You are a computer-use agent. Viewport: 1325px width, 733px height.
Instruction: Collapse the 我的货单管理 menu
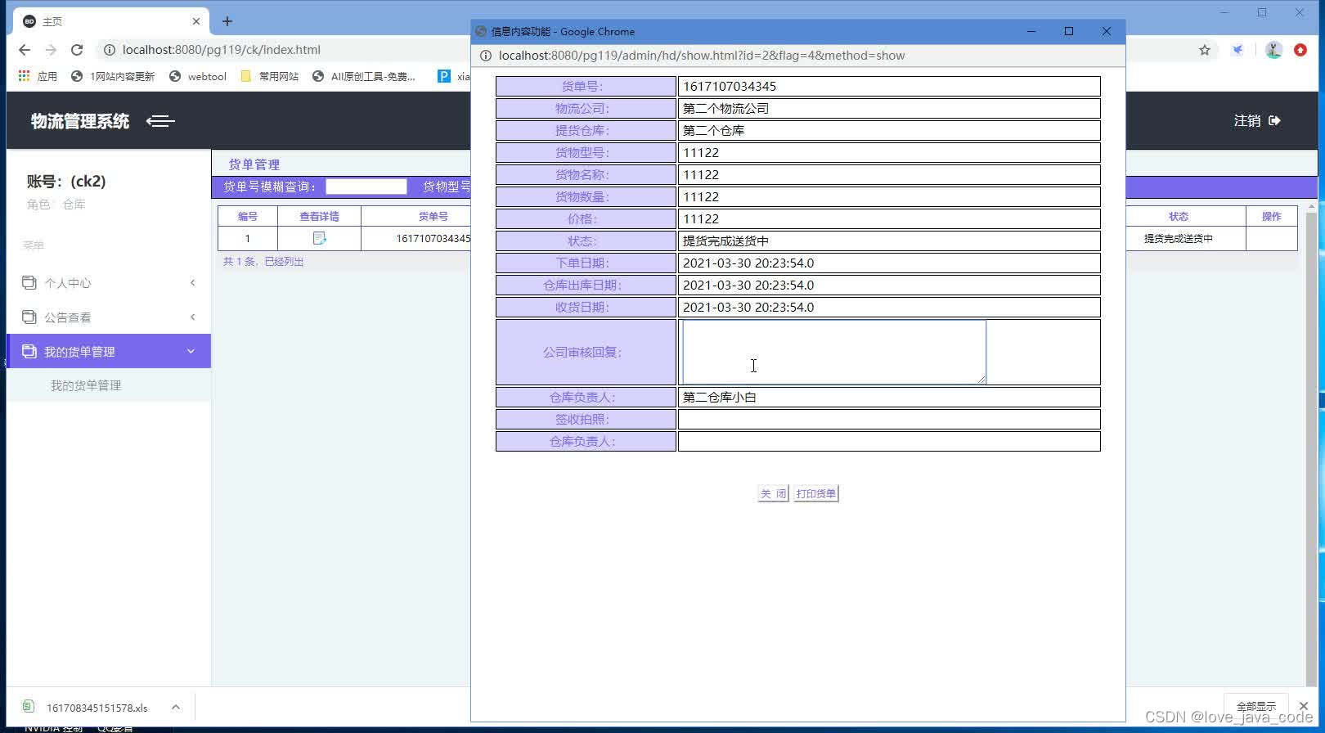point(109,351)
